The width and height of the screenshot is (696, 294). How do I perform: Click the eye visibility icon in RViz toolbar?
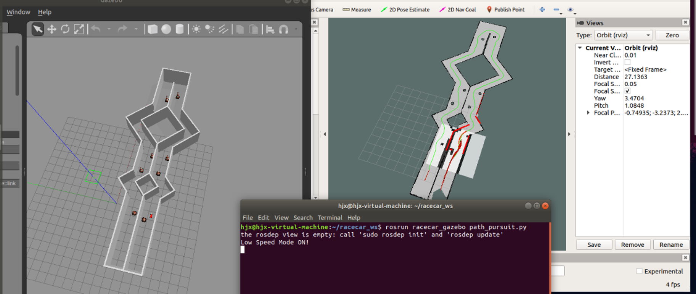571,10
